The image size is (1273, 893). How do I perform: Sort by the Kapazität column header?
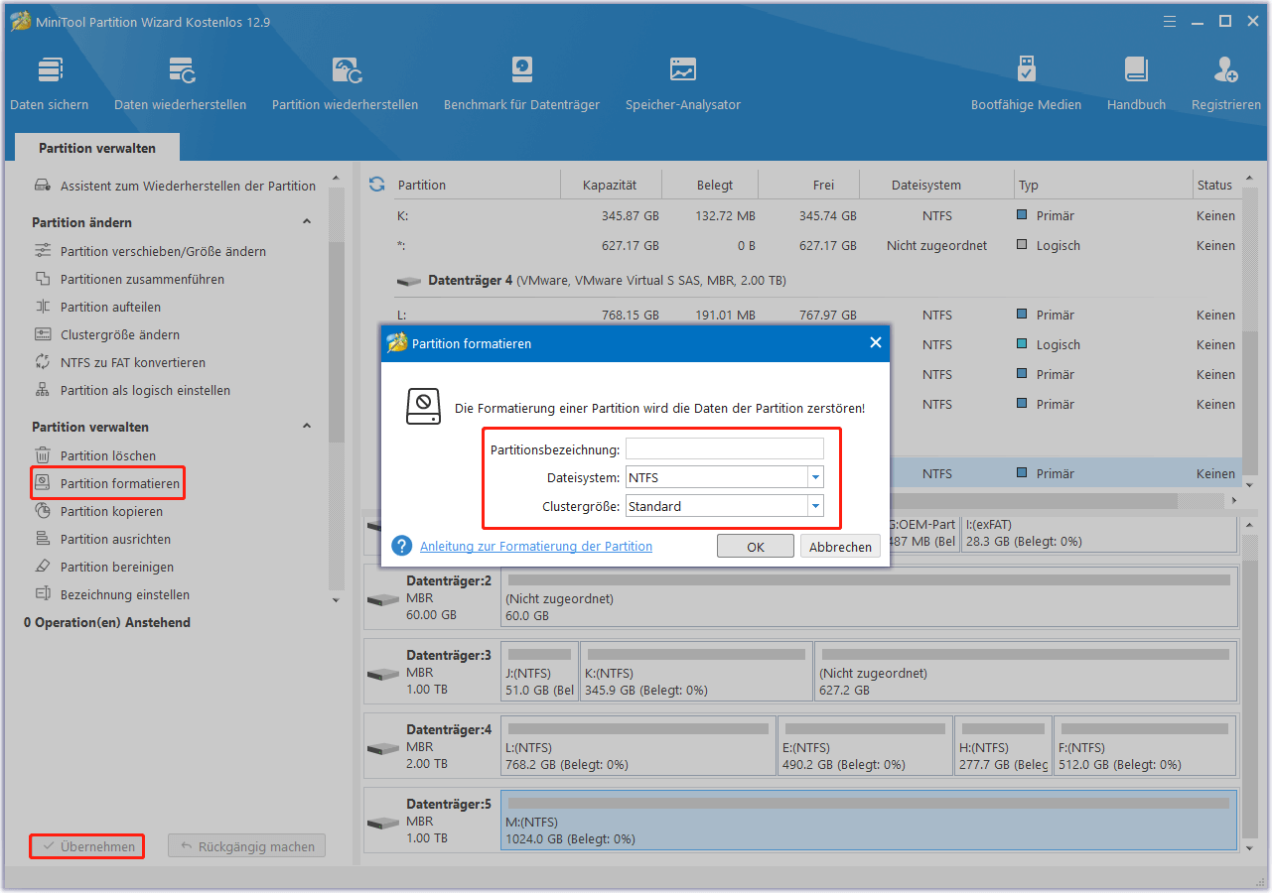coord(610,185)
